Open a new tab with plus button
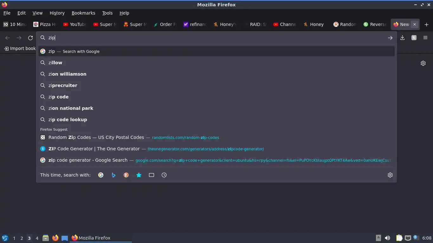Screen dimensions: 433x243 tap(426, 24)
